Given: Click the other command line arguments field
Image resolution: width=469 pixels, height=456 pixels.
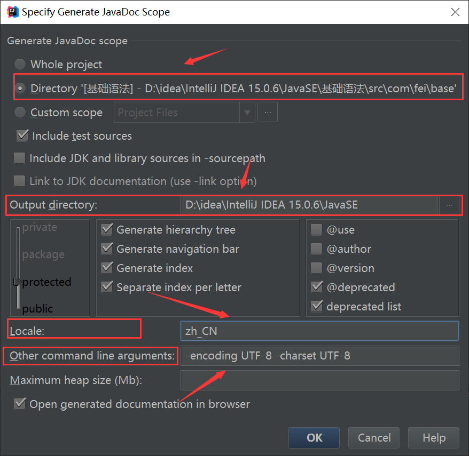Looking at the screenshot, I should (x=320, y=356).
